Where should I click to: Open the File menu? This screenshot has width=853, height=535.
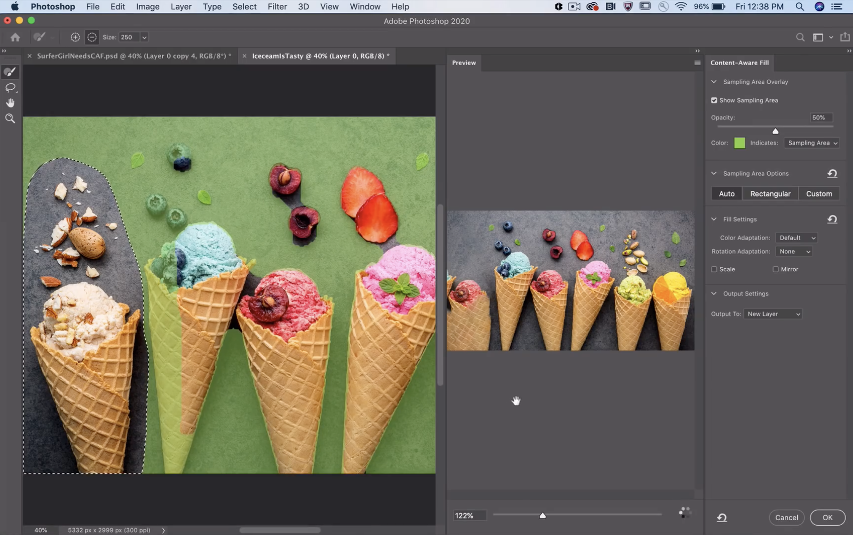(x=92, y=6)
